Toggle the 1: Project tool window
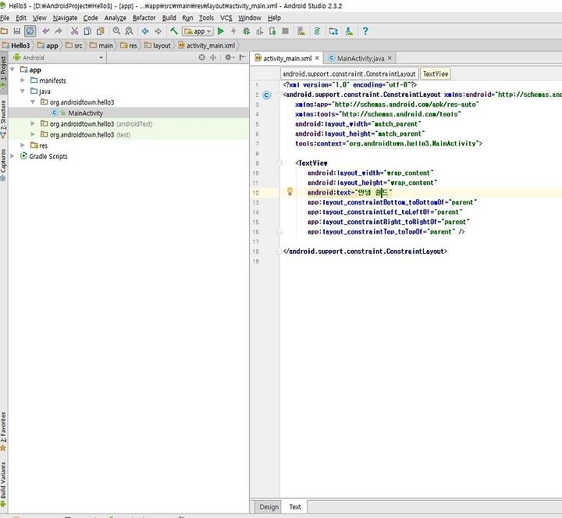The height and width of the screenshot is (518, 562). [4, 72]
